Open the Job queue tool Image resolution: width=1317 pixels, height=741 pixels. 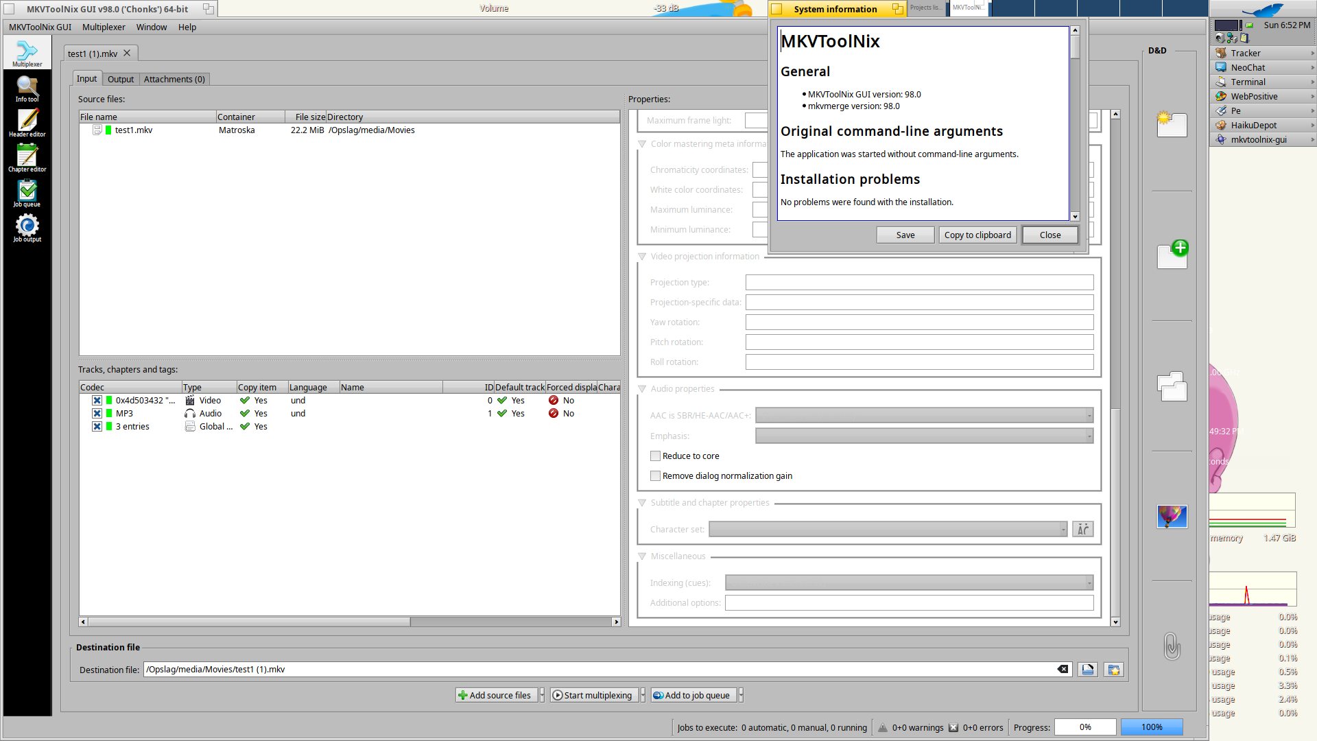27,193
